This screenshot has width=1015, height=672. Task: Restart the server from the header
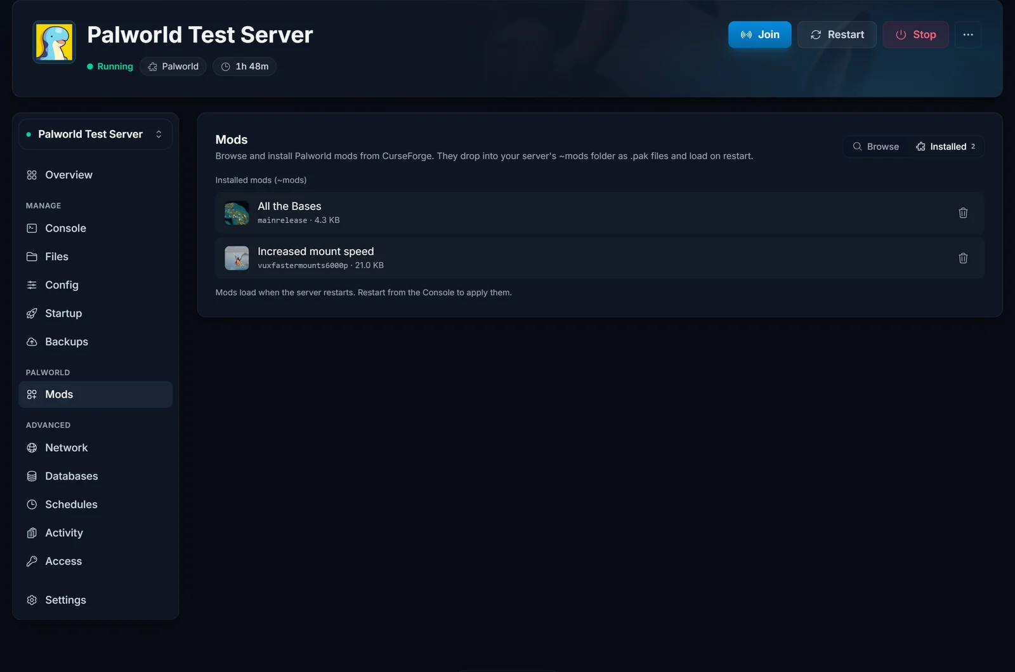(x=837, y=34)
